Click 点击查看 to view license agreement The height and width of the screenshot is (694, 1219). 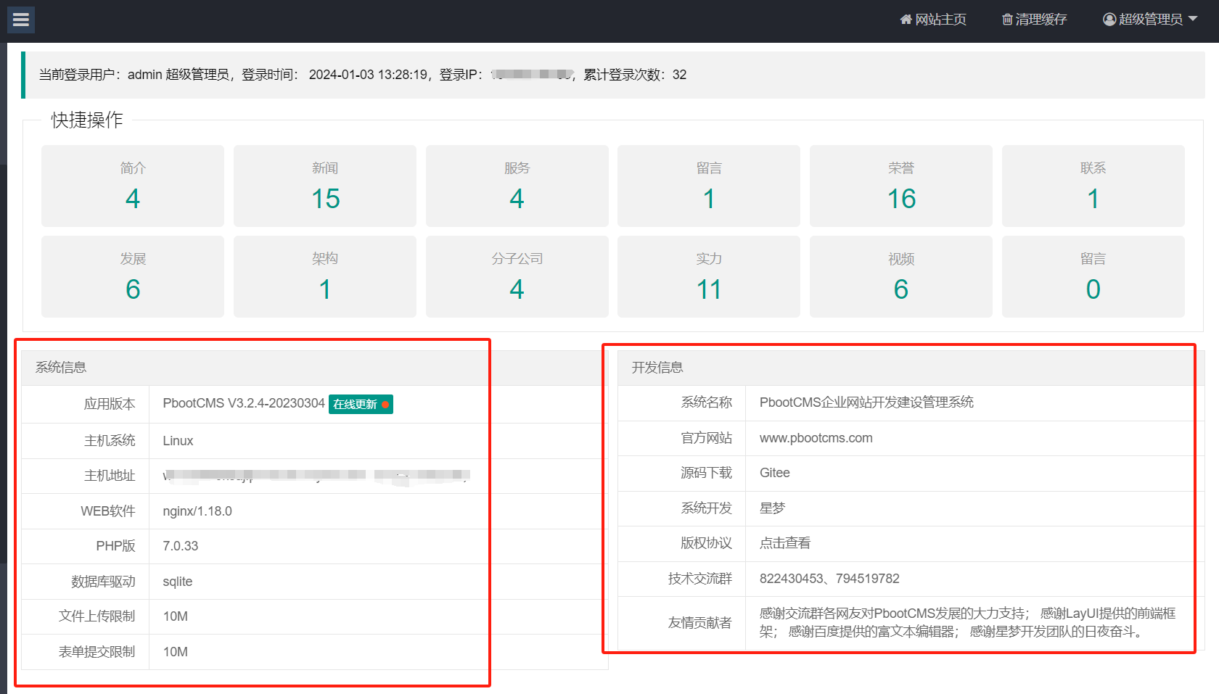click(x=784, y=543)
